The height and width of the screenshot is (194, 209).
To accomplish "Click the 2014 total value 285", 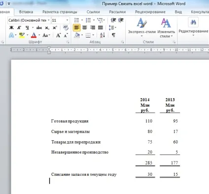I will click(x=149, y=163).
